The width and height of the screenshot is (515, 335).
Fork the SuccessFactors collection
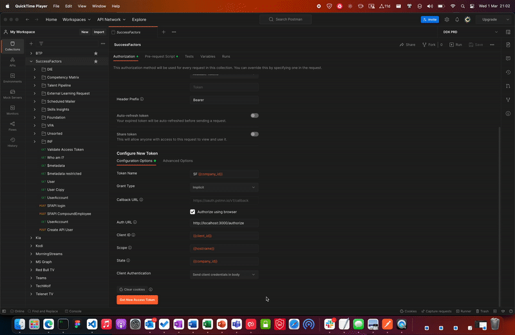(429, 44)
